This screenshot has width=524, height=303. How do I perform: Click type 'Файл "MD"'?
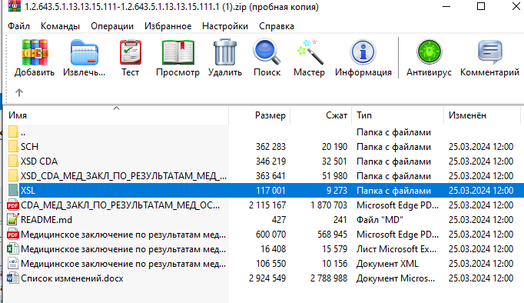point(380,220)
